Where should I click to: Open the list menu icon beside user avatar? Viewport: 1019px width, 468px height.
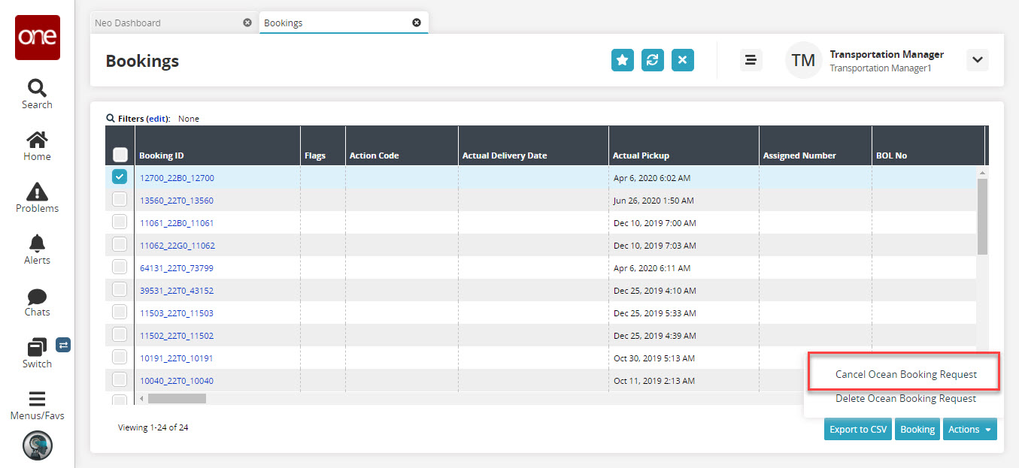(751, 60)
